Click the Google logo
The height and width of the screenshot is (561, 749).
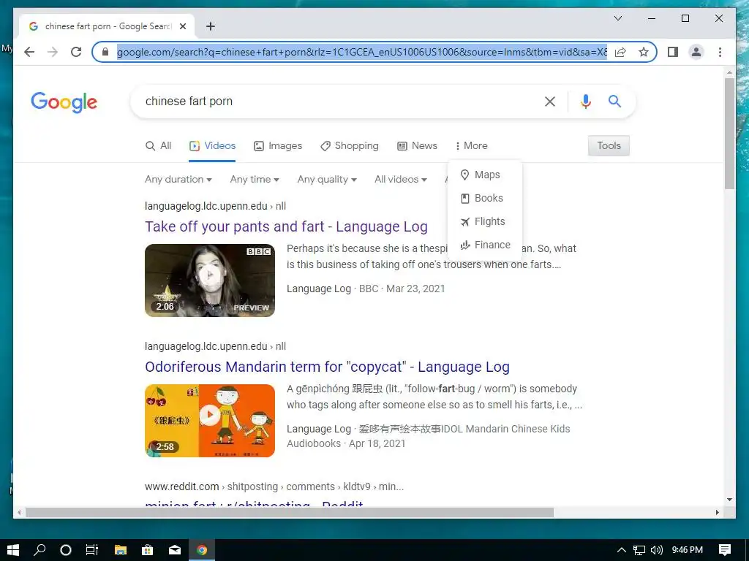pyautogui.click(x=64, y=102)
